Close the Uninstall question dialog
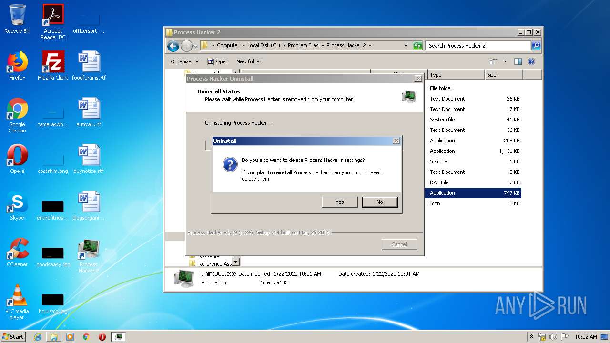The height and width of the screenshot is (343, 610). coord(396,141)
